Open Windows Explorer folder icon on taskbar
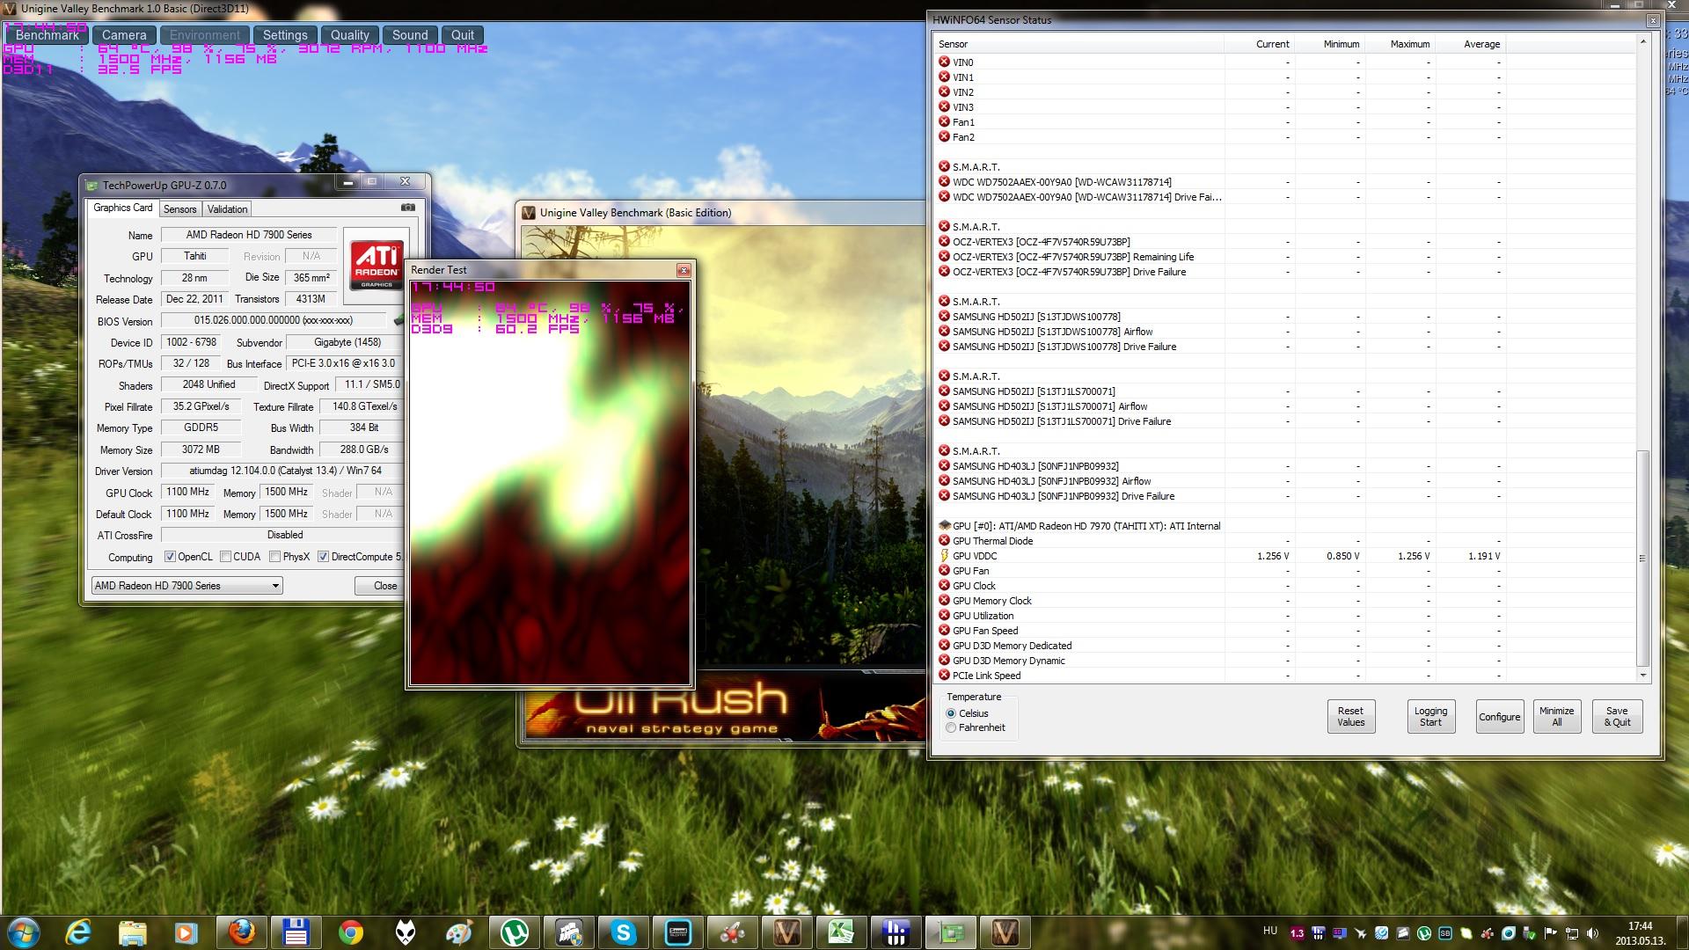This screenshot has height=950, width=1689. point(132,932)
